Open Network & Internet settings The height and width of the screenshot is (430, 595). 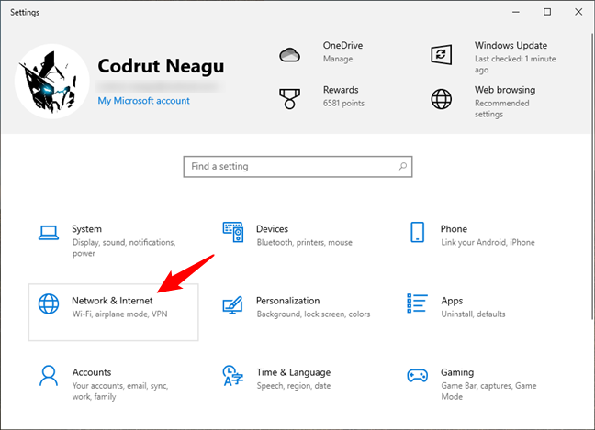coord(114,312)
